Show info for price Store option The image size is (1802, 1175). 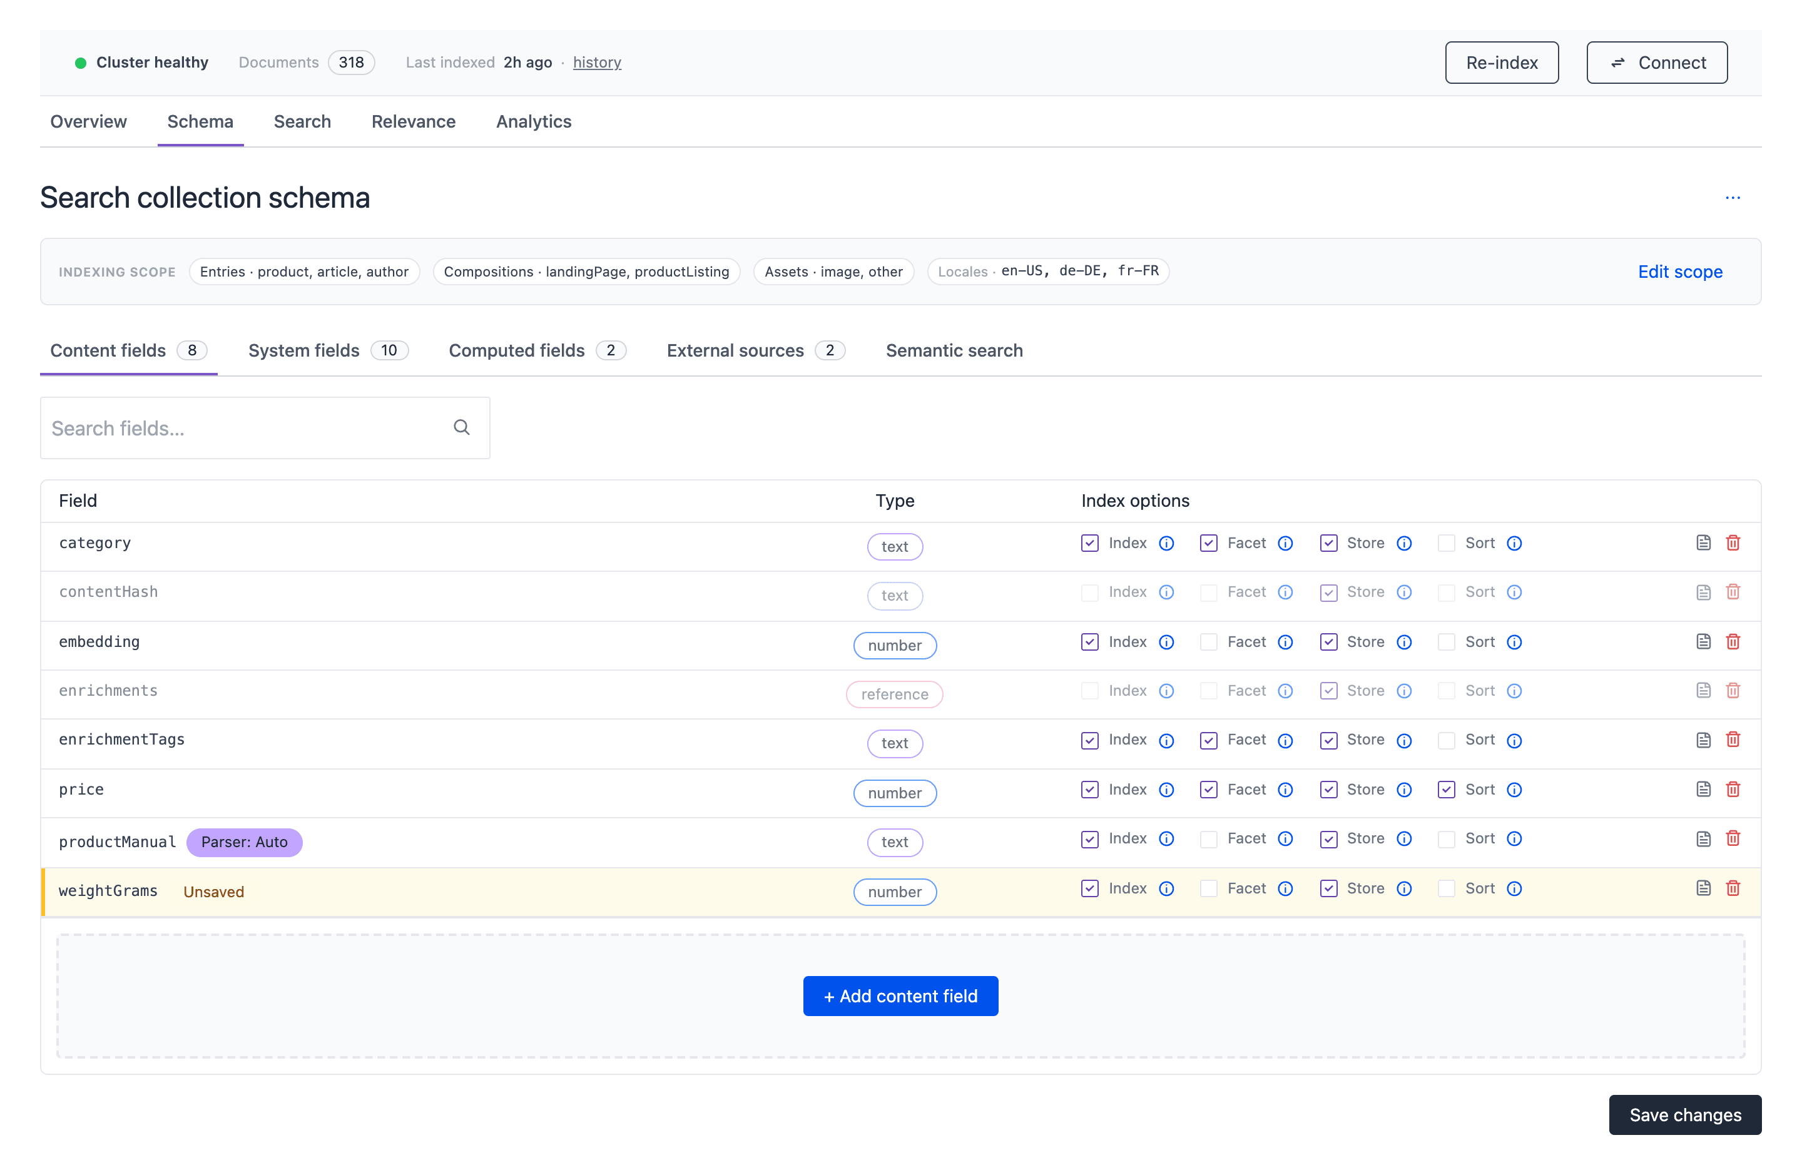1405,790
